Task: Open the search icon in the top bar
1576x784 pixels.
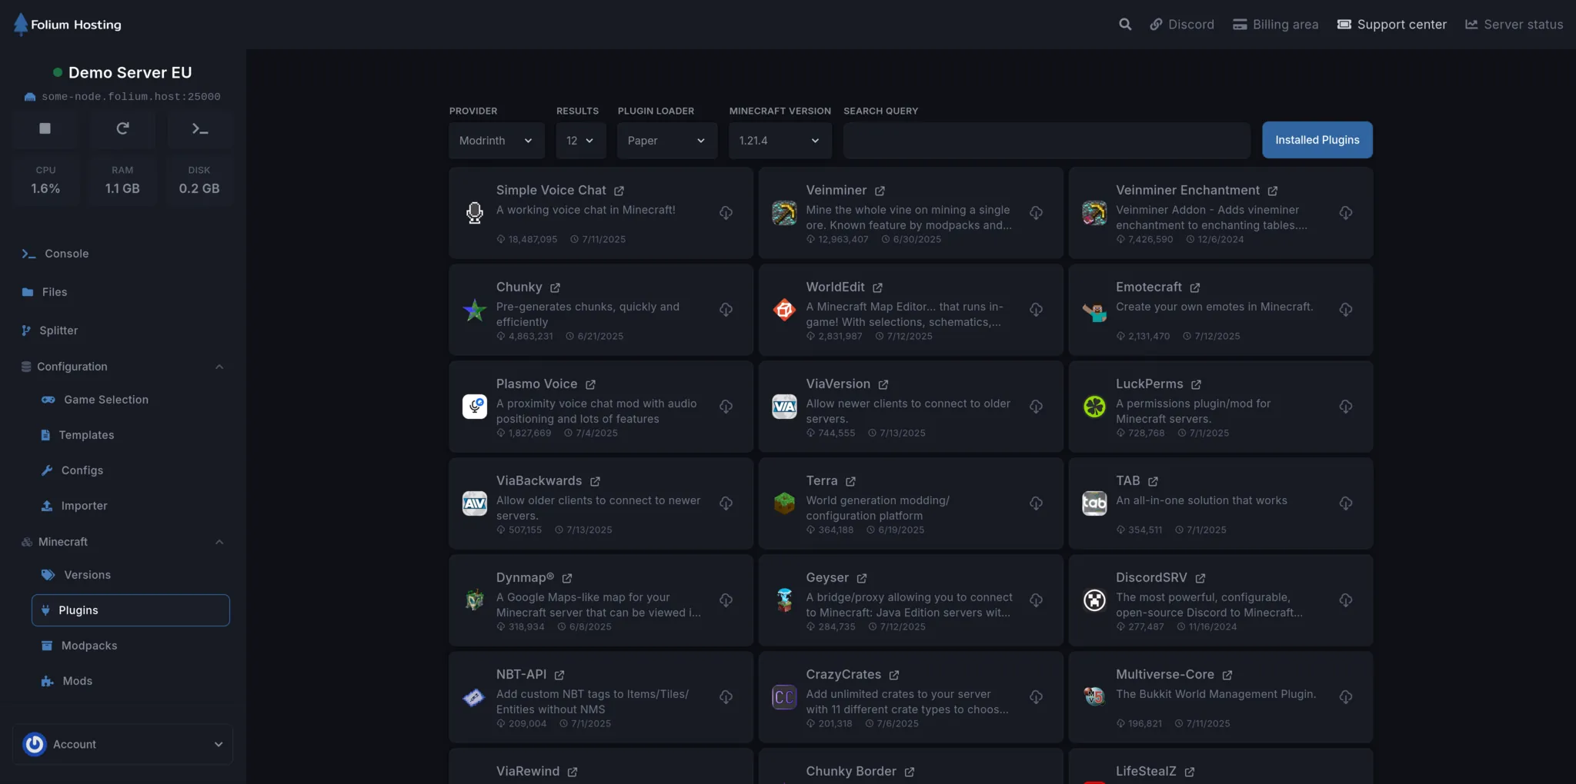Action: pyautogui.click(x=1124, y=24)
